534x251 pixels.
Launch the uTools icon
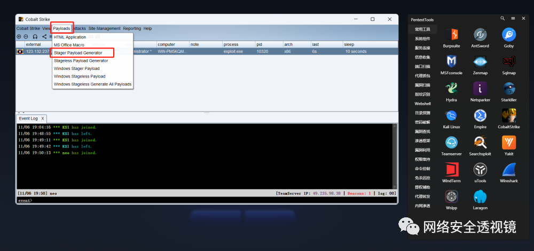click(480, 169)
